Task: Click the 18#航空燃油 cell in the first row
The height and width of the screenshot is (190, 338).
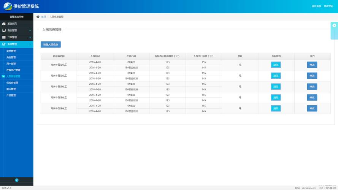Action: point(131,68)
